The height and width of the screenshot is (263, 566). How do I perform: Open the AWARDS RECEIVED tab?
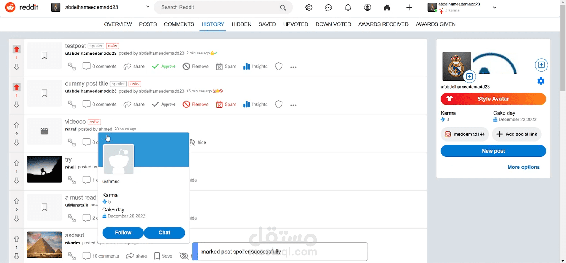[383, 24]
